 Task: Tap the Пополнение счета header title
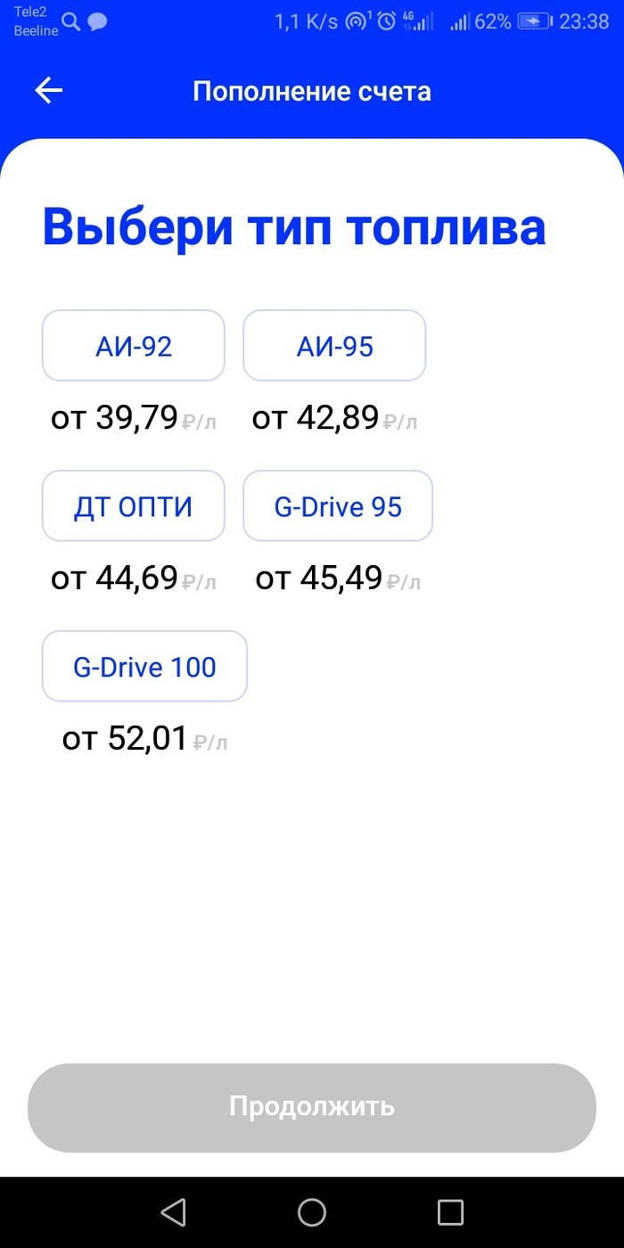[312, 91]
